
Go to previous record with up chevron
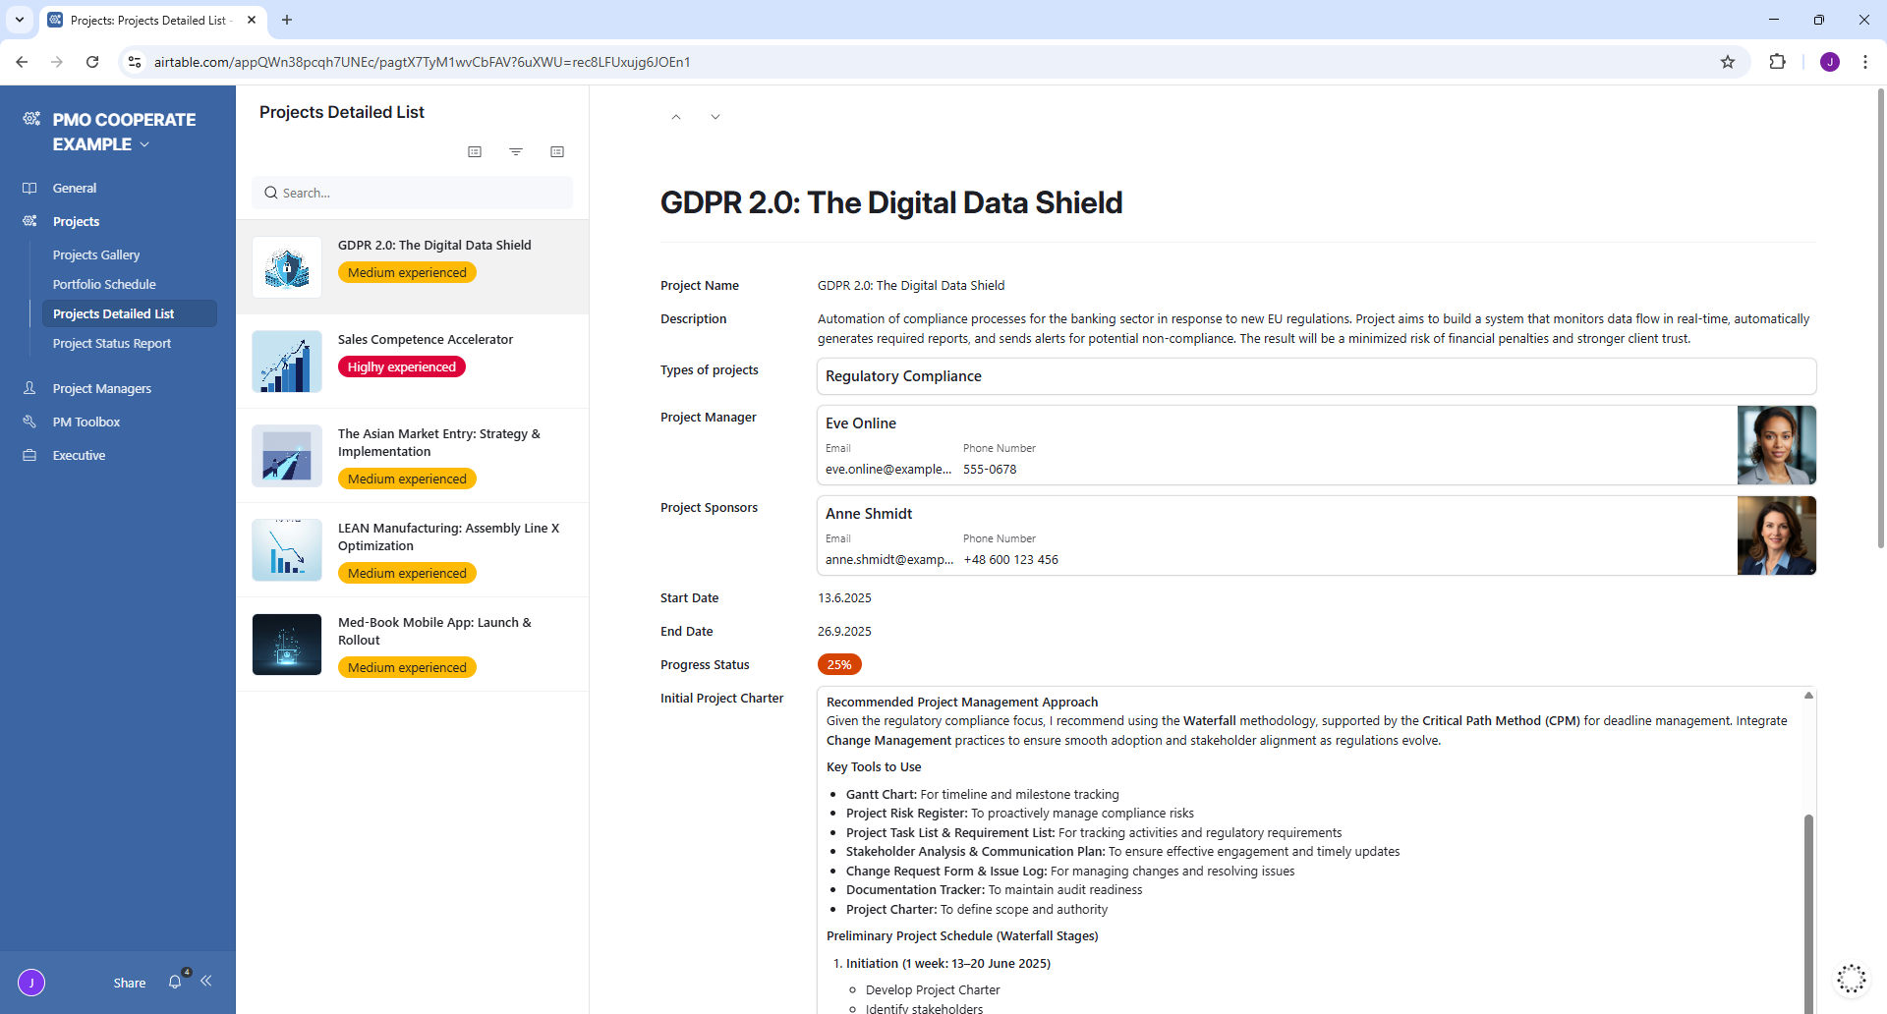pyautogui.click(x=676, y=117)
